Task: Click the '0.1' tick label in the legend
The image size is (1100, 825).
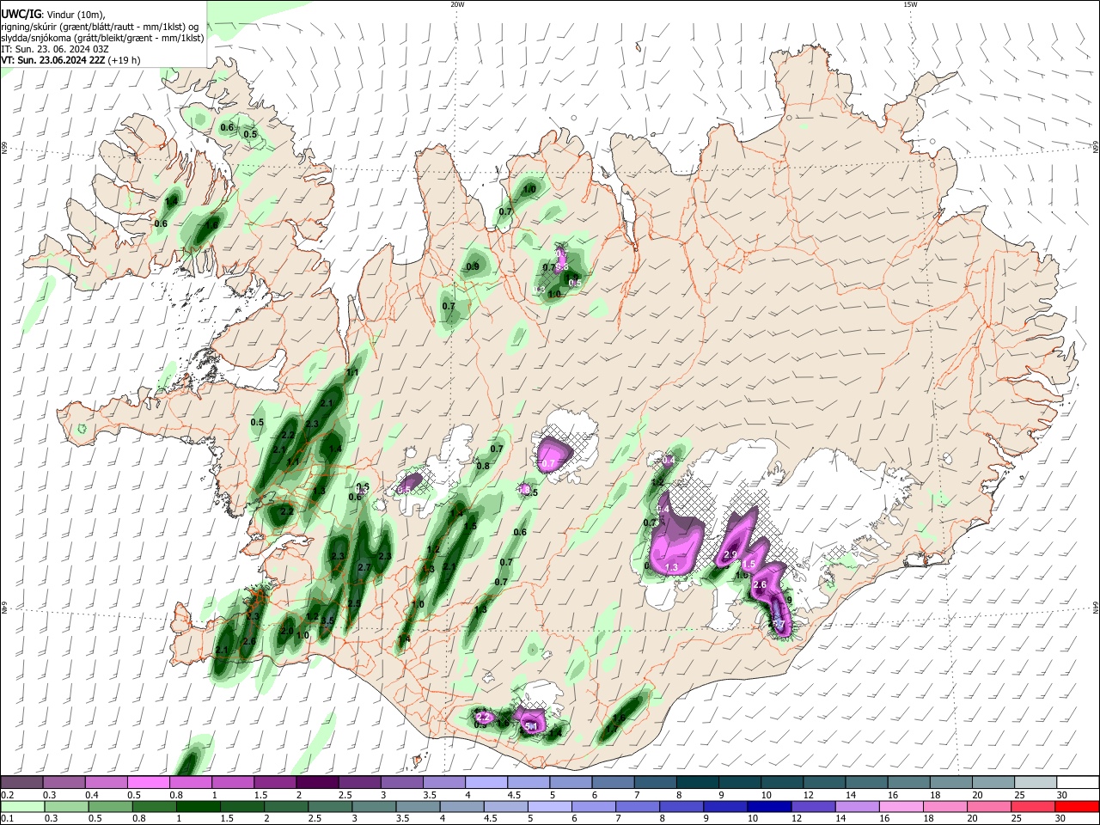Action: point(7,819)
